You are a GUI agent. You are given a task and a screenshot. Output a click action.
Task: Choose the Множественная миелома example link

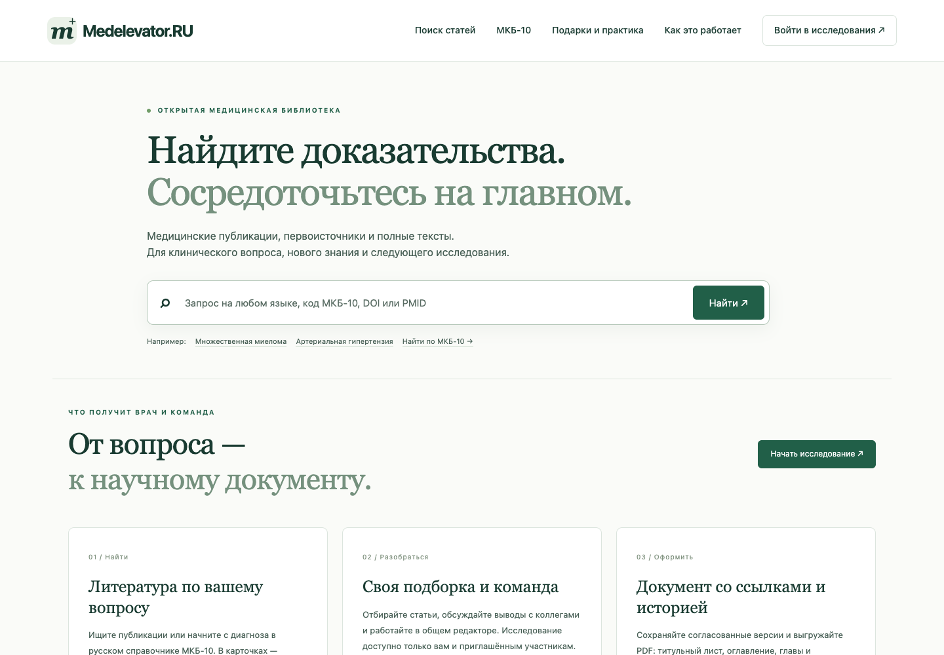click(x=241, y=341)
